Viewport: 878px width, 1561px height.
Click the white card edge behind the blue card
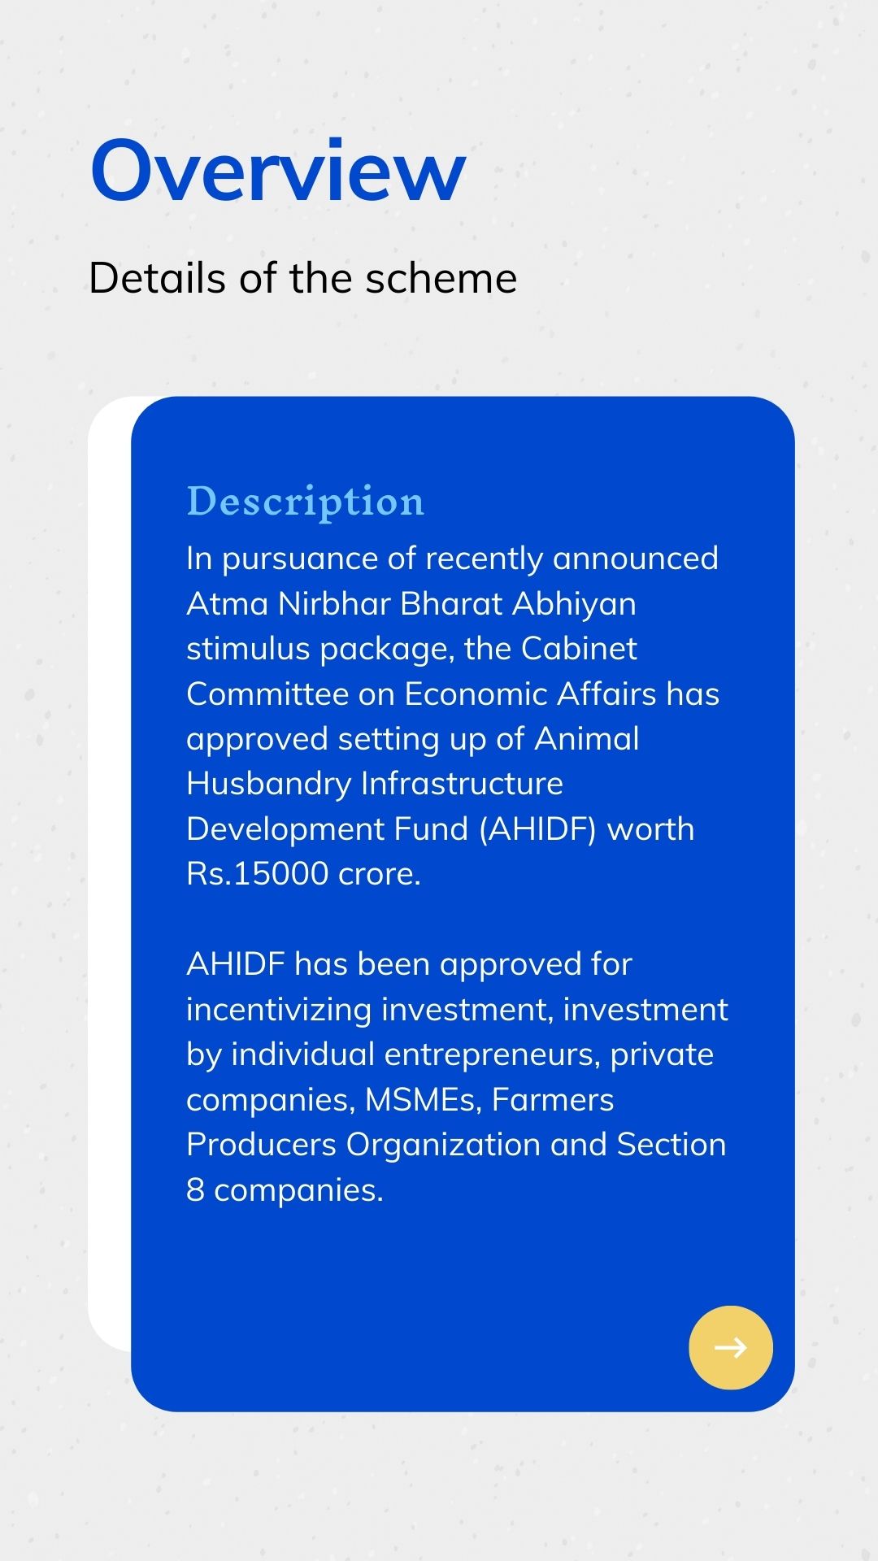click(109, 874)
